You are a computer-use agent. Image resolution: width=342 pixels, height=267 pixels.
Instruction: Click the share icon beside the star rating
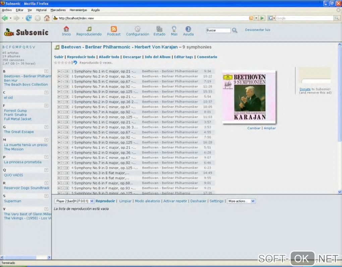[75, 63]
